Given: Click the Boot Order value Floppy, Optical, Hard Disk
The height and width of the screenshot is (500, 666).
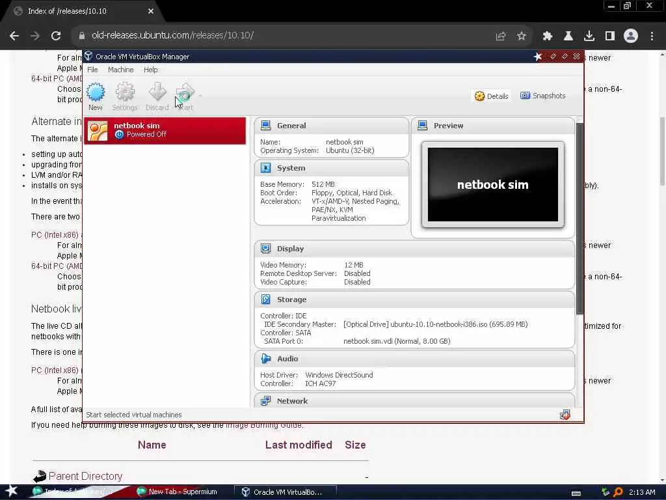Looking at the screenshot, I should click(352, 193).
